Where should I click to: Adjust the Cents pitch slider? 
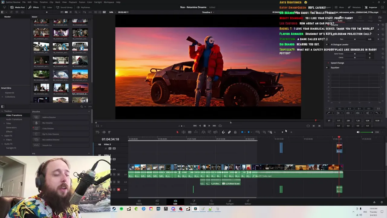coord(355,58)
